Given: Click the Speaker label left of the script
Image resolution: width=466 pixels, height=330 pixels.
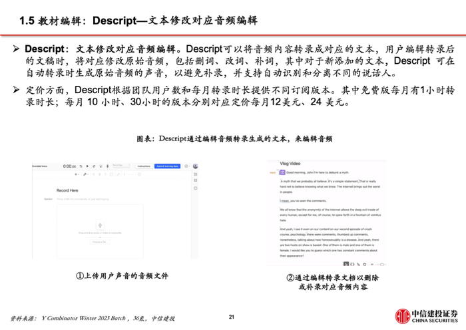Looking at the screenshot, I should click(x=49, y=199).
